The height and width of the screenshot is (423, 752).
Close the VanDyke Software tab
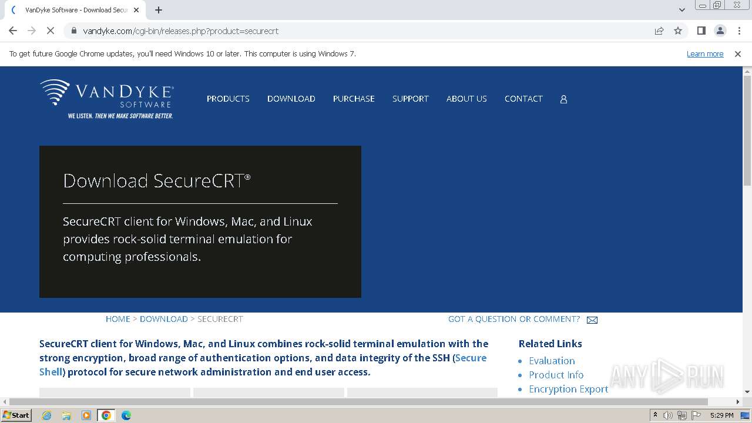[x=136, y=10]
